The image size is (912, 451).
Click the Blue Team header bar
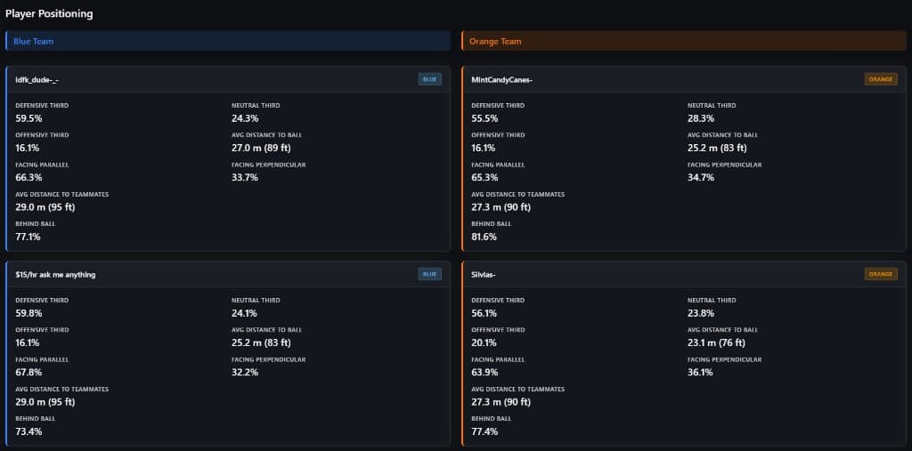coord(227,41)
